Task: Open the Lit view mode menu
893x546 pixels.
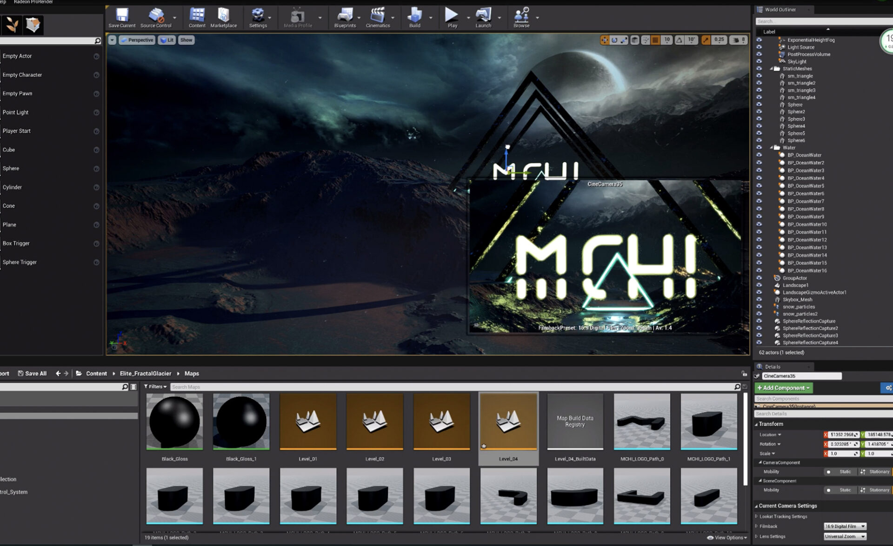Action: tap(167, 40)
